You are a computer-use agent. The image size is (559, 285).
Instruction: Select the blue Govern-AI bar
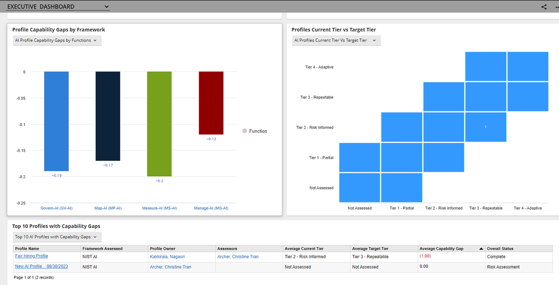pos(56,121)
